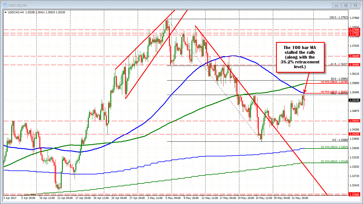363x204 pixels.
Task: Click the 9 May 20:00 time label
Action: [191, 198]
